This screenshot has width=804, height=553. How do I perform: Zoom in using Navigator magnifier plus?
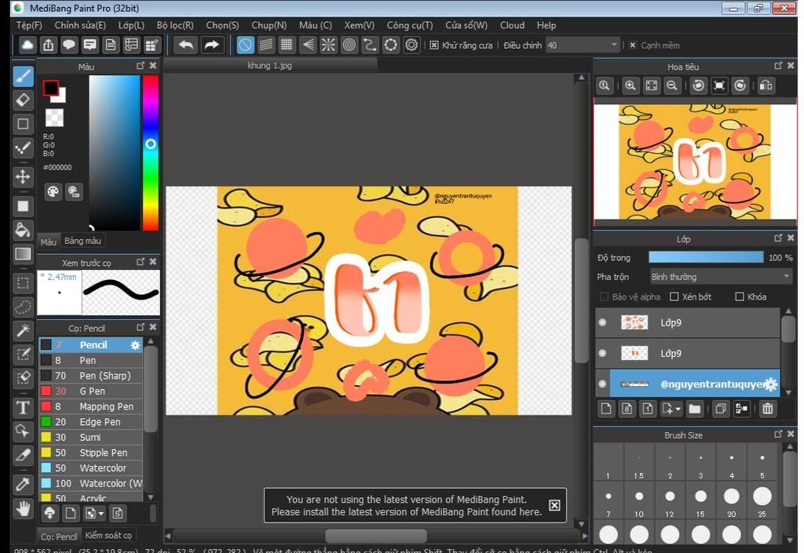point(630,85)
